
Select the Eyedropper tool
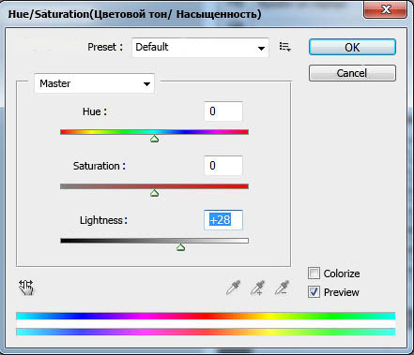[233, 288]
